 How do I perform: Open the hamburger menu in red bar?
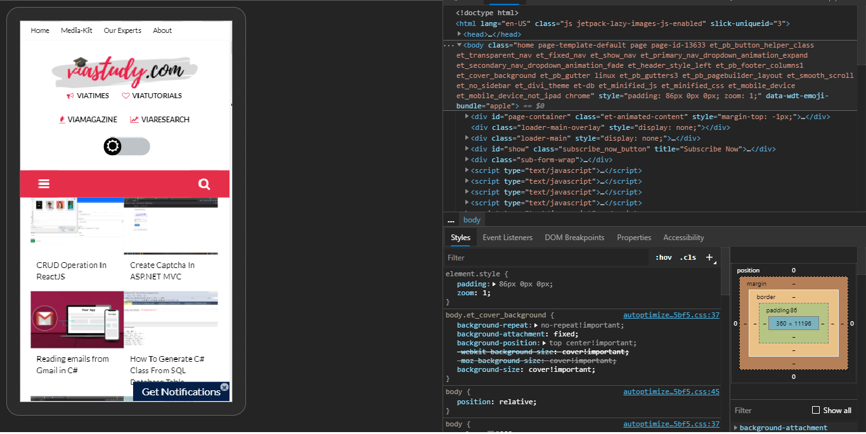pyautogui.click(x=44, y=184)
